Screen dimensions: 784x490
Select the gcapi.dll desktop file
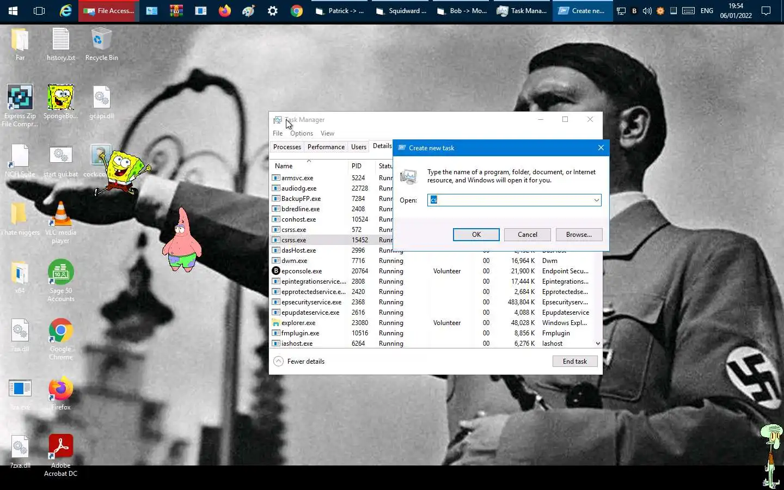point(101,103)
